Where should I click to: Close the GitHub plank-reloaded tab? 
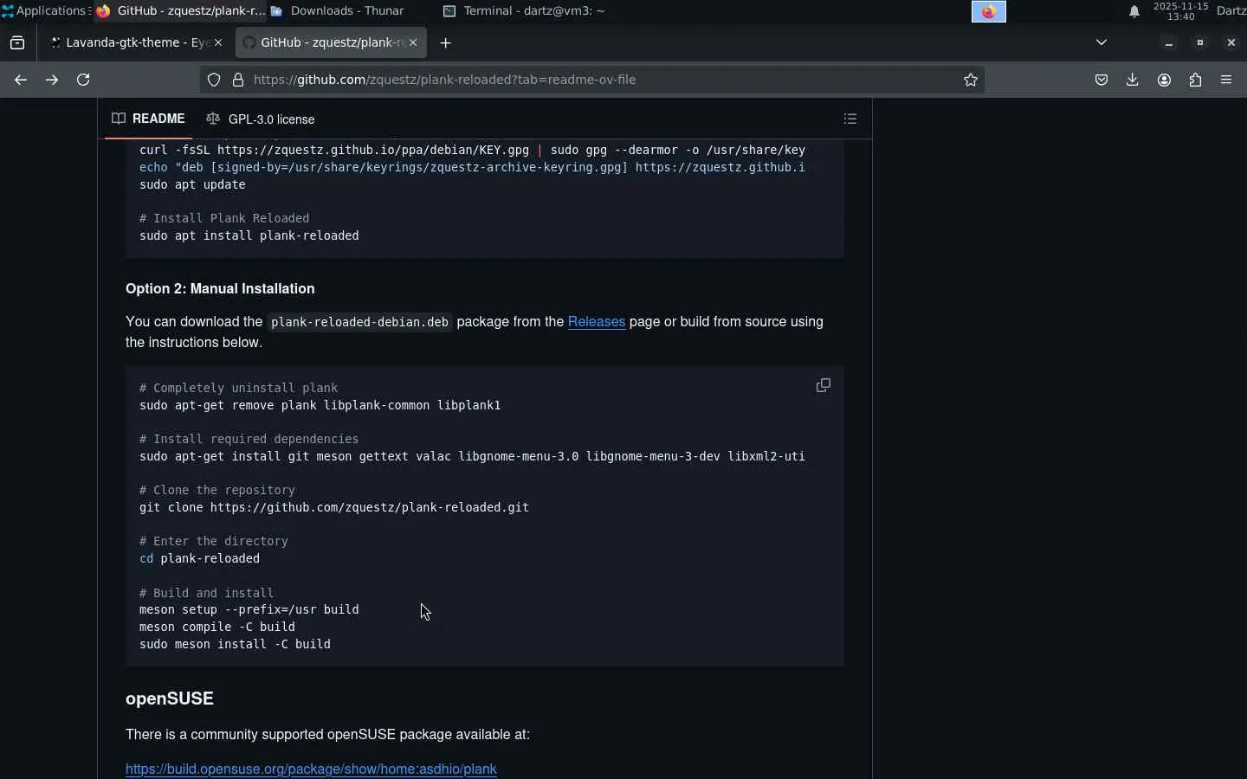pyautogui.click(x=413, y=42)
